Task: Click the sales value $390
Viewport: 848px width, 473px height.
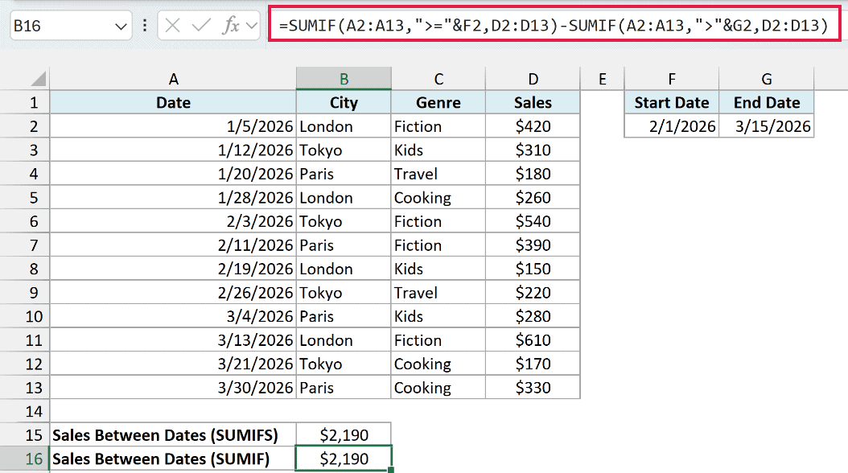Action: (x=533, y=245)
